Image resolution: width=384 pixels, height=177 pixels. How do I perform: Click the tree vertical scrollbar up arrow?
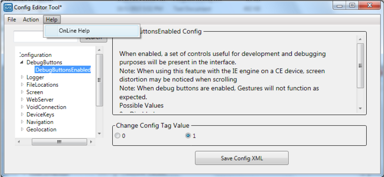click(99, 50)
